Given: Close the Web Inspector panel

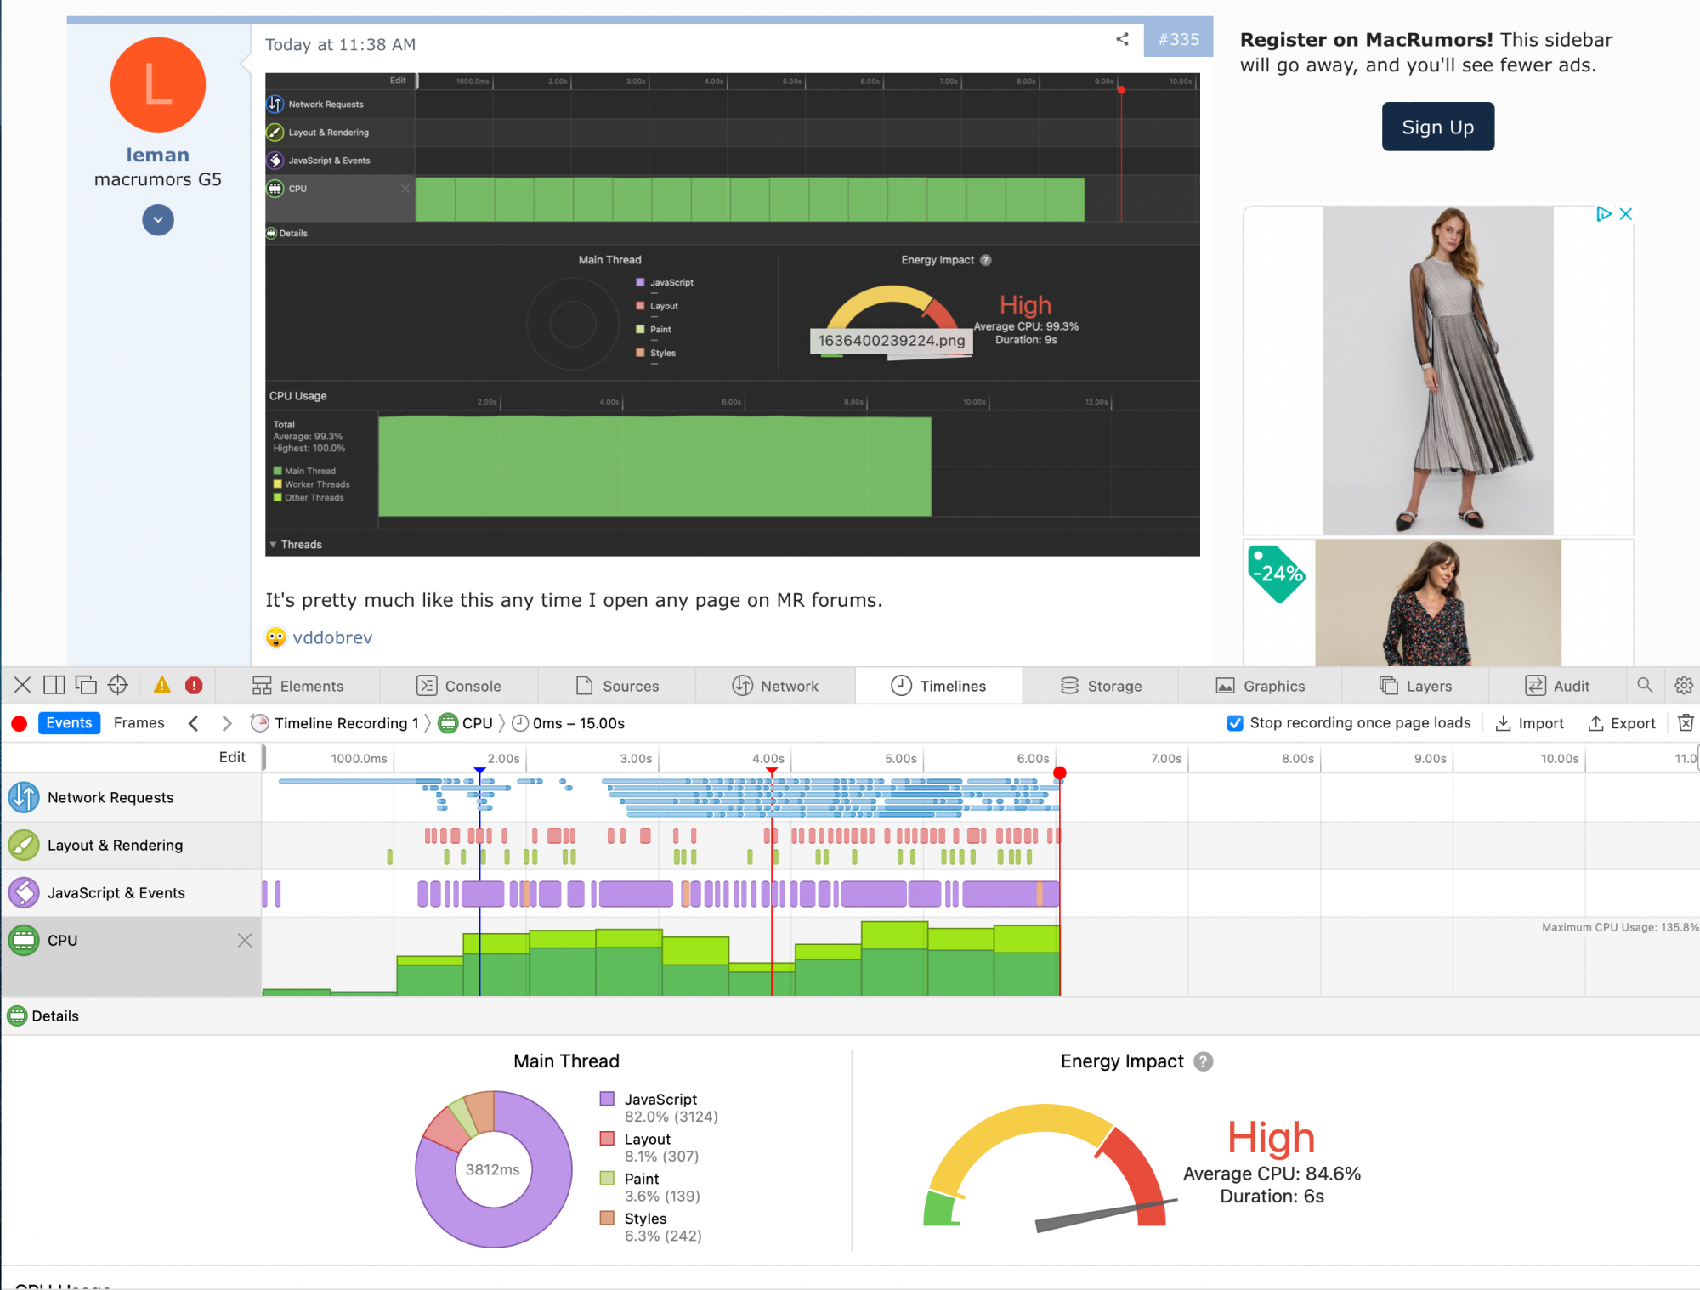Looking at the screenshot, I should click(x=23, y=685).
